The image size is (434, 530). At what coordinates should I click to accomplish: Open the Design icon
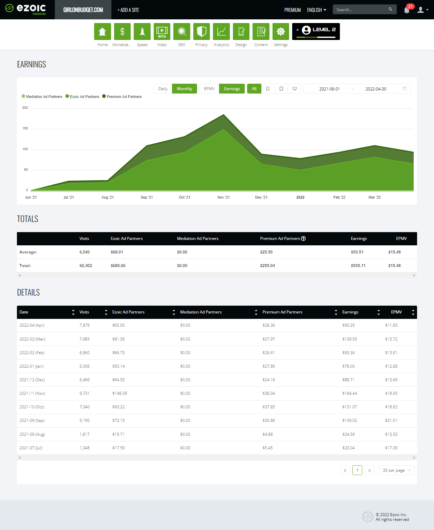tap(241, 32)
